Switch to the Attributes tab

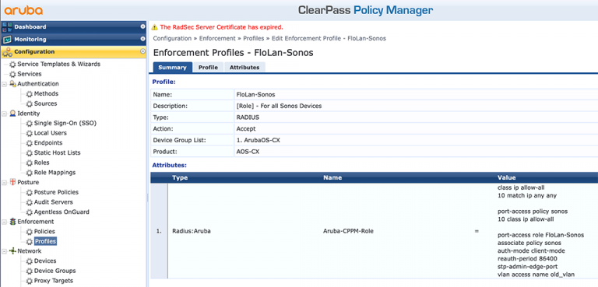point(244,67)
